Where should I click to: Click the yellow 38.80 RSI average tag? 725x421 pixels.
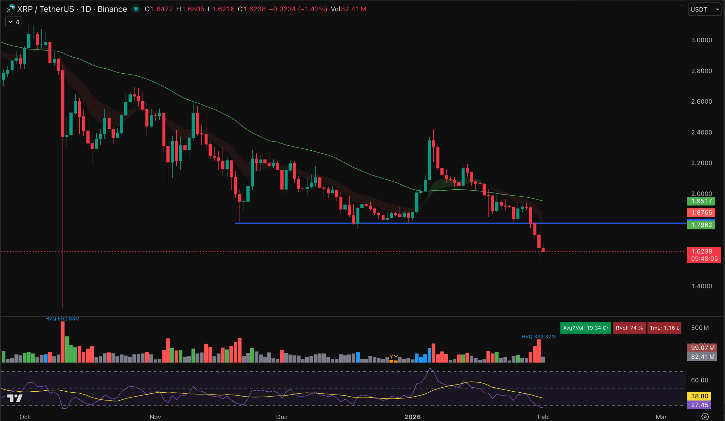(x=699, y=396)
